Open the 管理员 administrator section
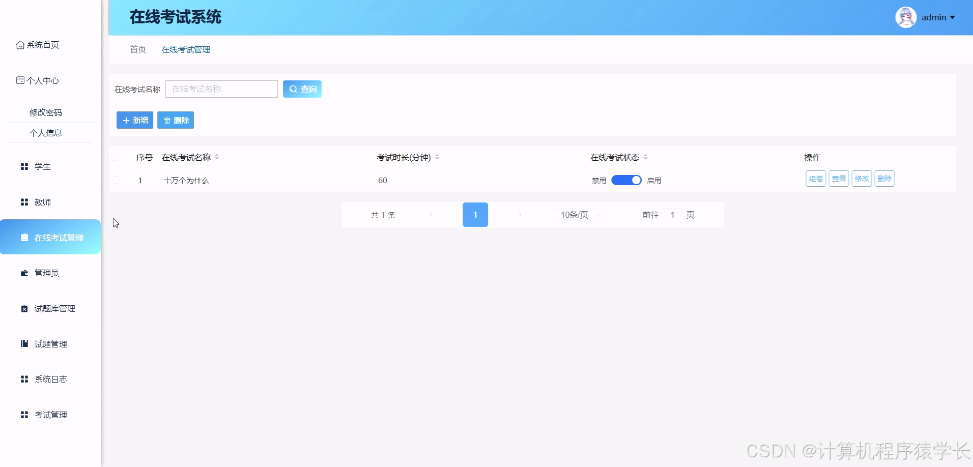973x467 pixels. [x=45, y=273]
